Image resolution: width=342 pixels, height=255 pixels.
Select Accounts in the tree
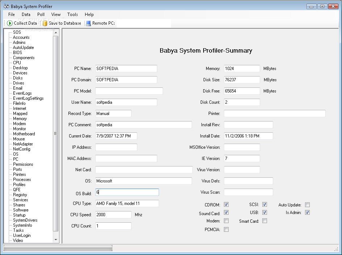21,37
